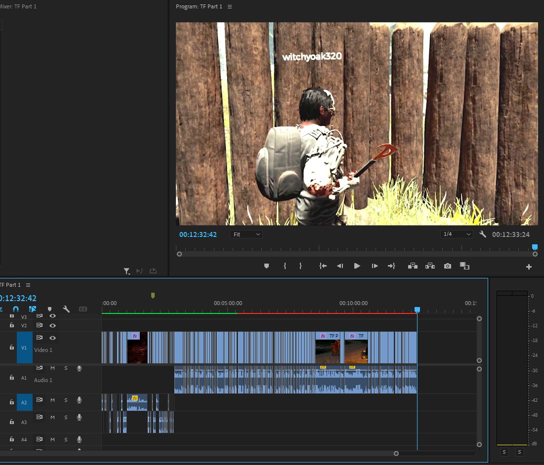The image size is (544, 465).
Task: Enable voice-over record on A3
Action: (x=79, y=418)
